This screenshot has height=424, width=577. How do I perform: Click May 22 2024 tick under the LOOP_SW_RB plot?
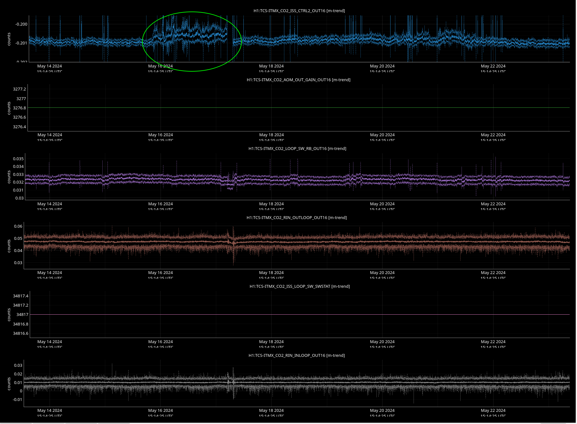coord(493,204)
